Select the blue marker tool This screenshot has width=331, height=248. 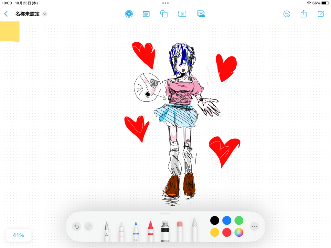136,231
